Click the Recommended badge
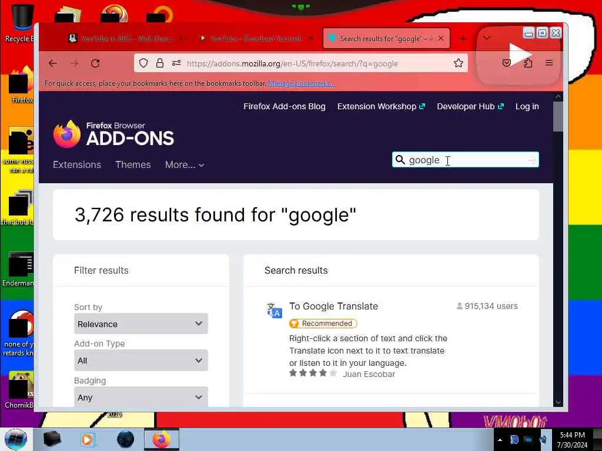Screen dimensions: 602x451 (323, 324)
